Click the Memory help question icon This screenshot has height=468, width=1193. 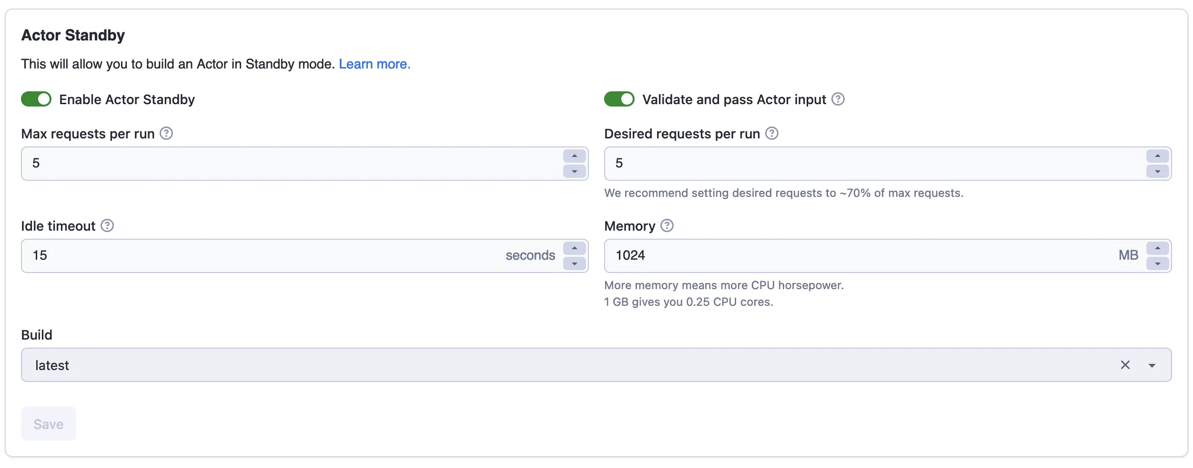pyautogui.click(x=667, y=226)
